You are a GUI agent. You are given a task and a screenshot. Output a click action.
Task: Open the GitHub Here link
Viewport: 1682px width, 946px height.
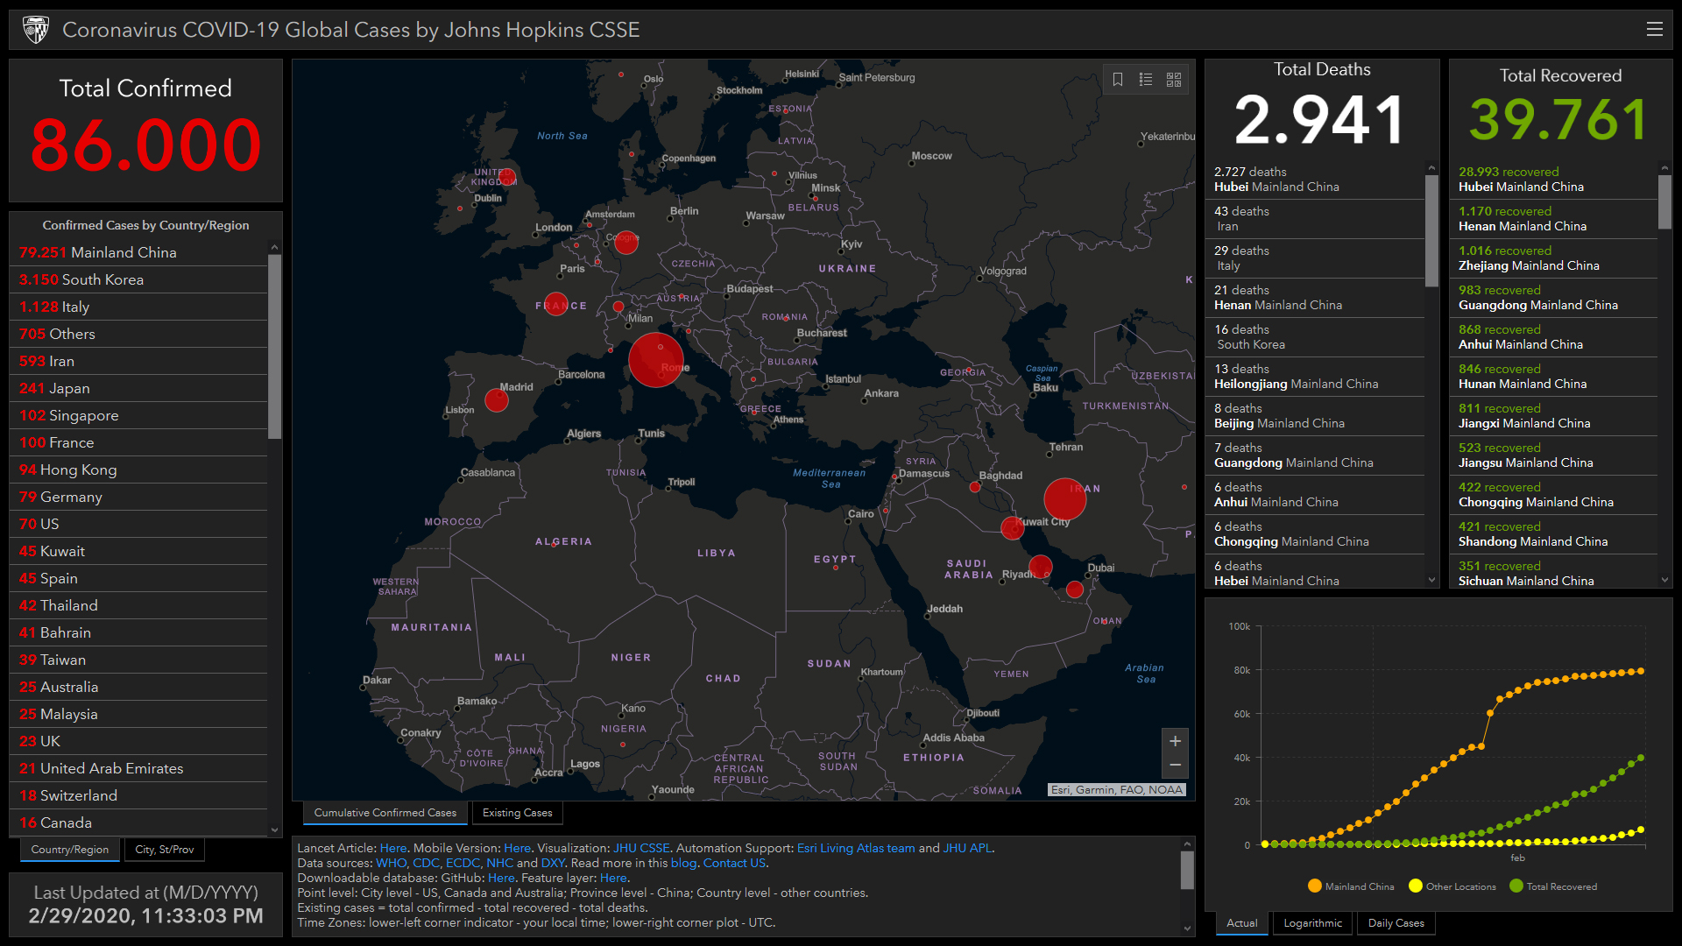coord(501,878)
